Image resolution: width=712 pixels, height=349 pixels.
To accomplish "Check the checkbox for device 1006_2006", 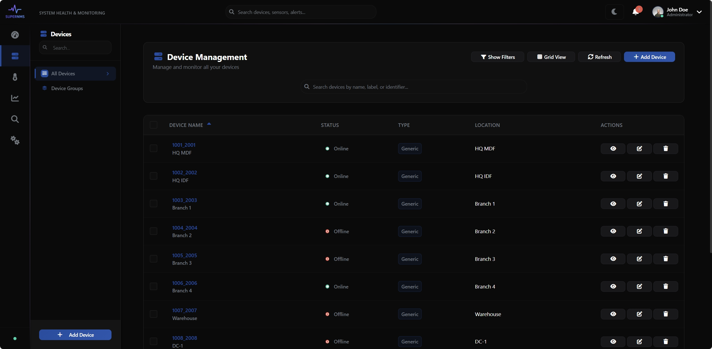I will point(153,287).
